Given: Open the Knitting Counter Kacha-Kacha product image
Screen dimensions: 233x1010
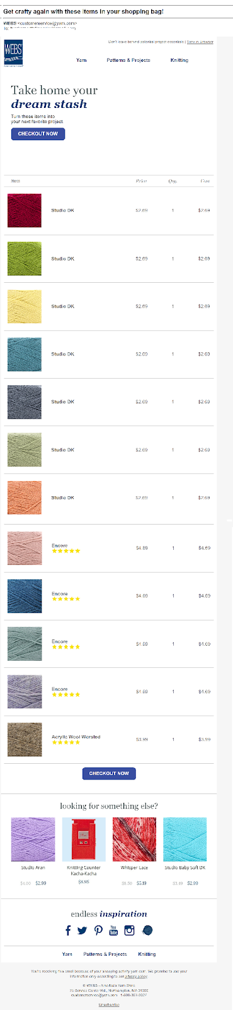Looking at the screenshot, I should coord(84,840).
